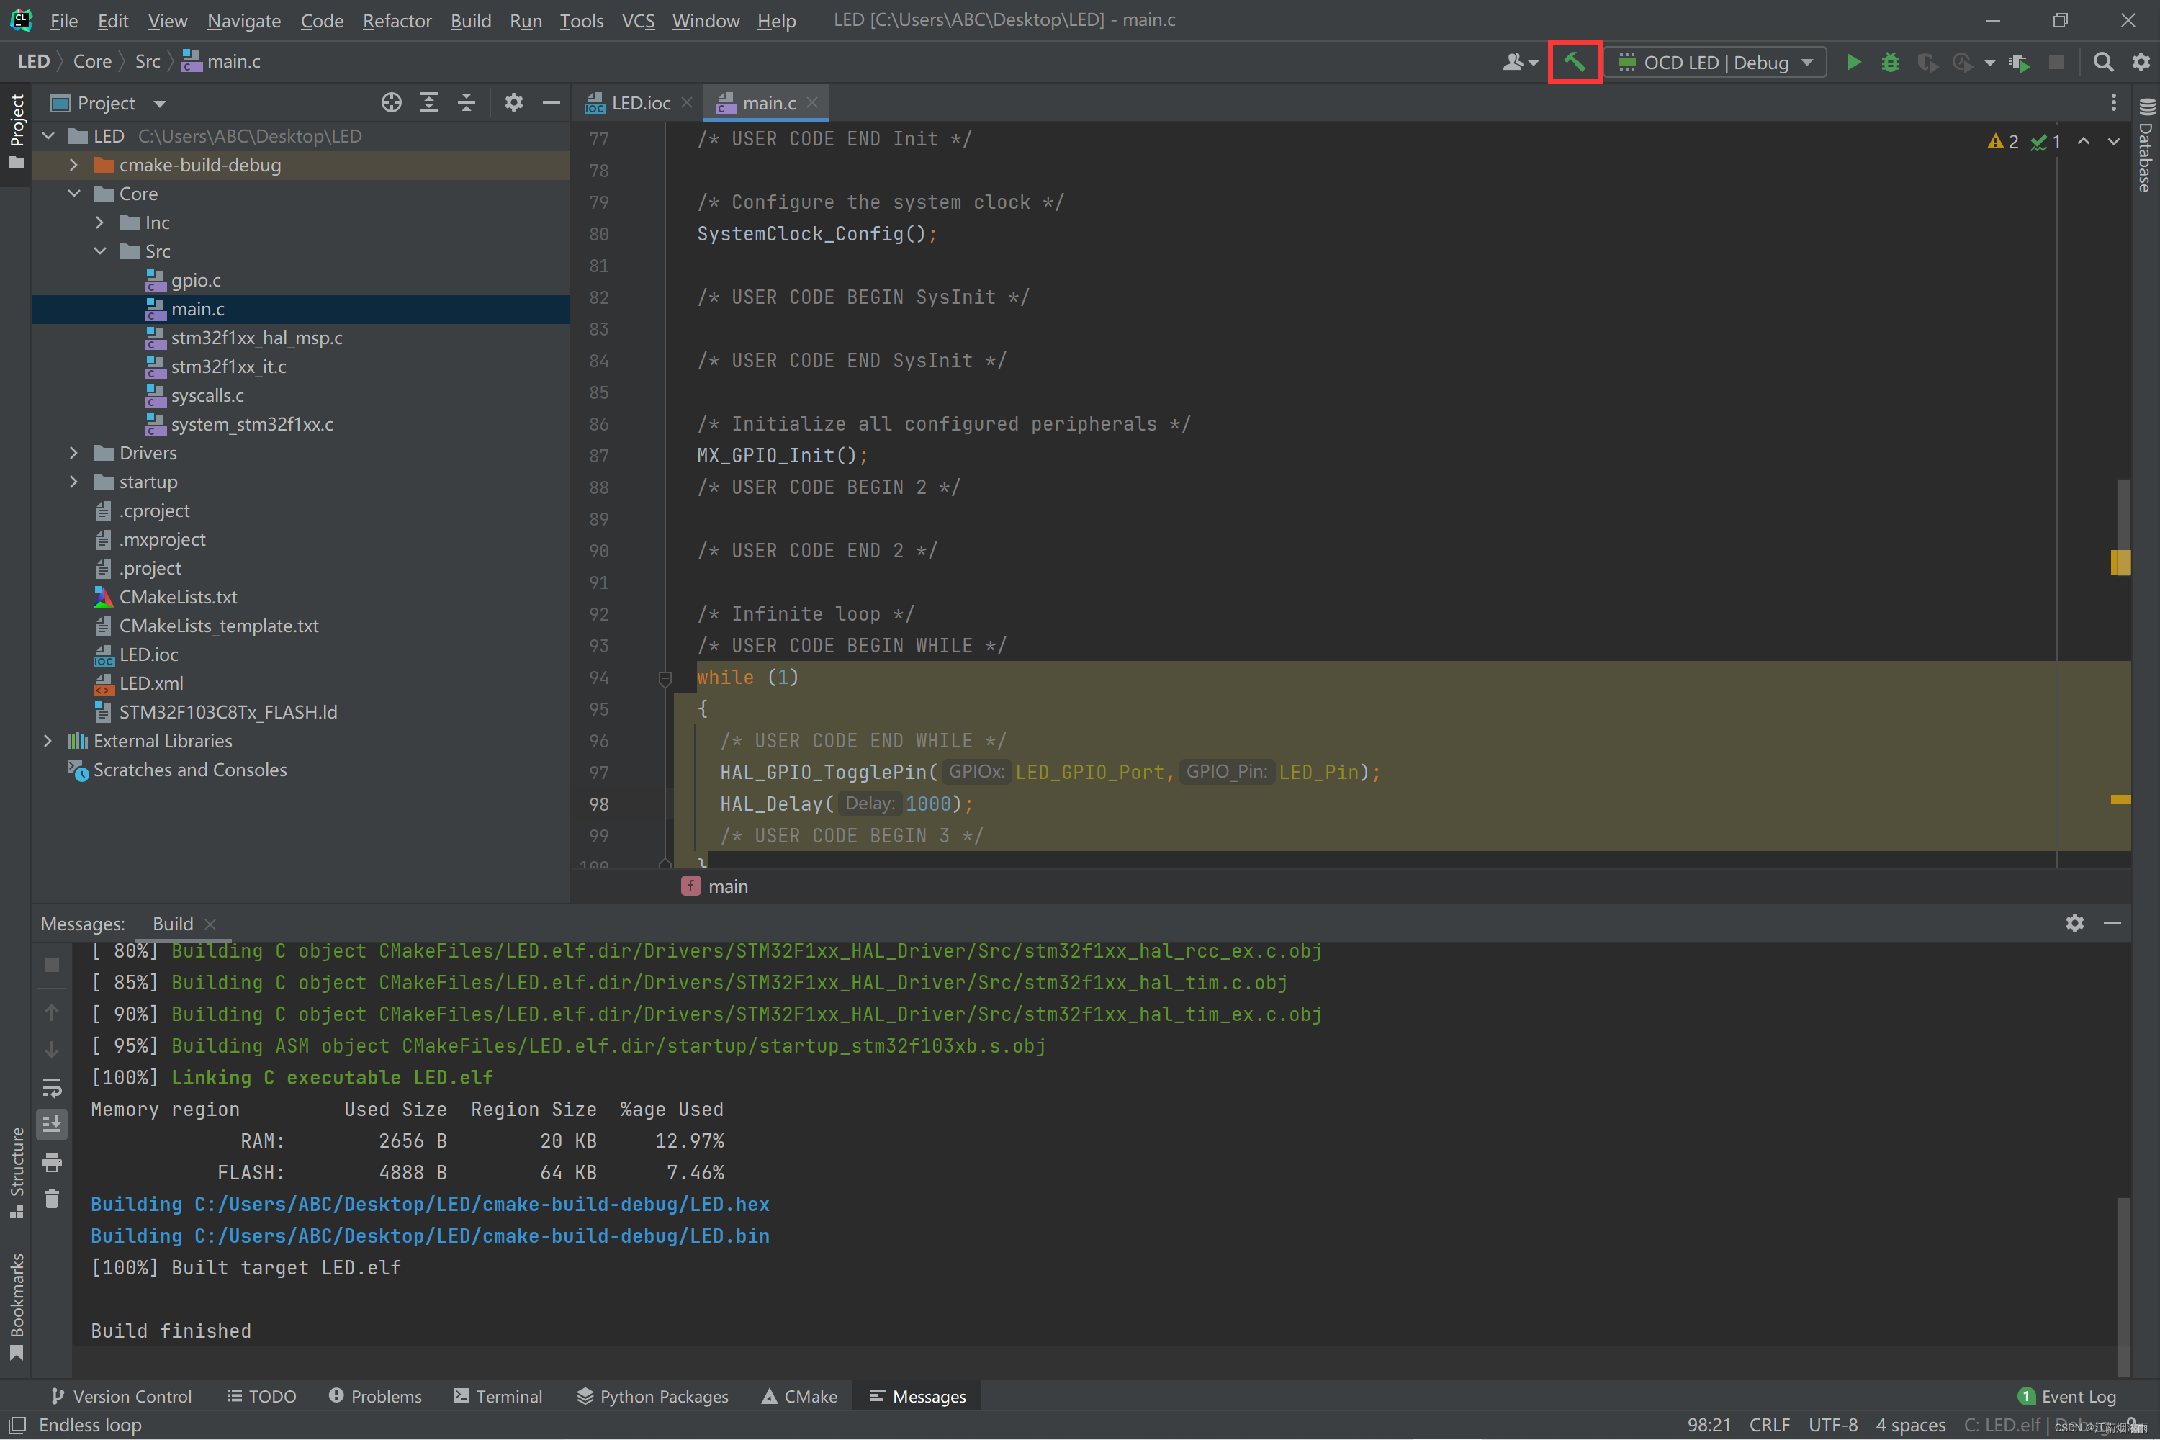
Task: Click the search icon in toolbar
Action: click(2102, 61)
